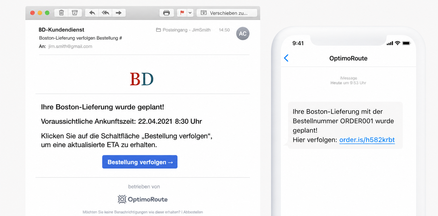Click the phone's battery status icon

(406, 43)
